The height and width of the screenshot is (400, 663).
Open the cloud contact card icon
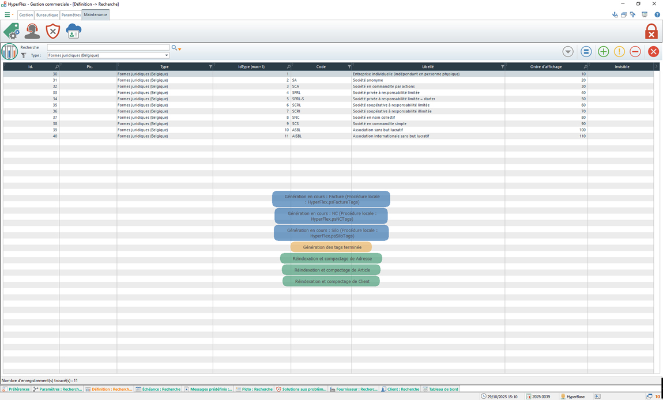(x=73, y=31)
